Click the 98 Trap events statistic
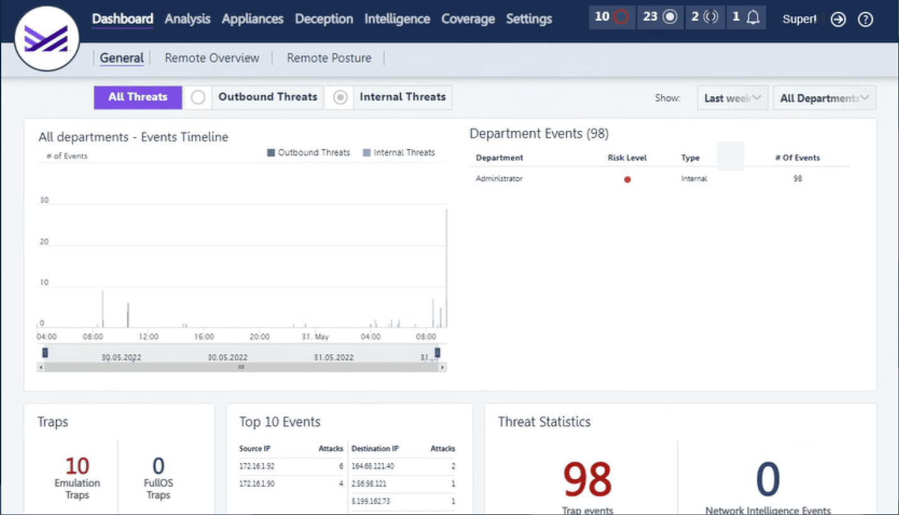The image size is (899, 515). (587, 480)
